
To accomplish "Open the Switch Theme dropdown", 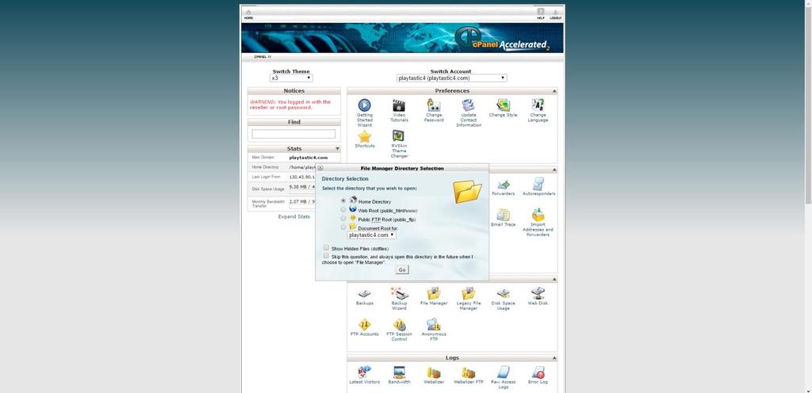I will tap(291, 78).
